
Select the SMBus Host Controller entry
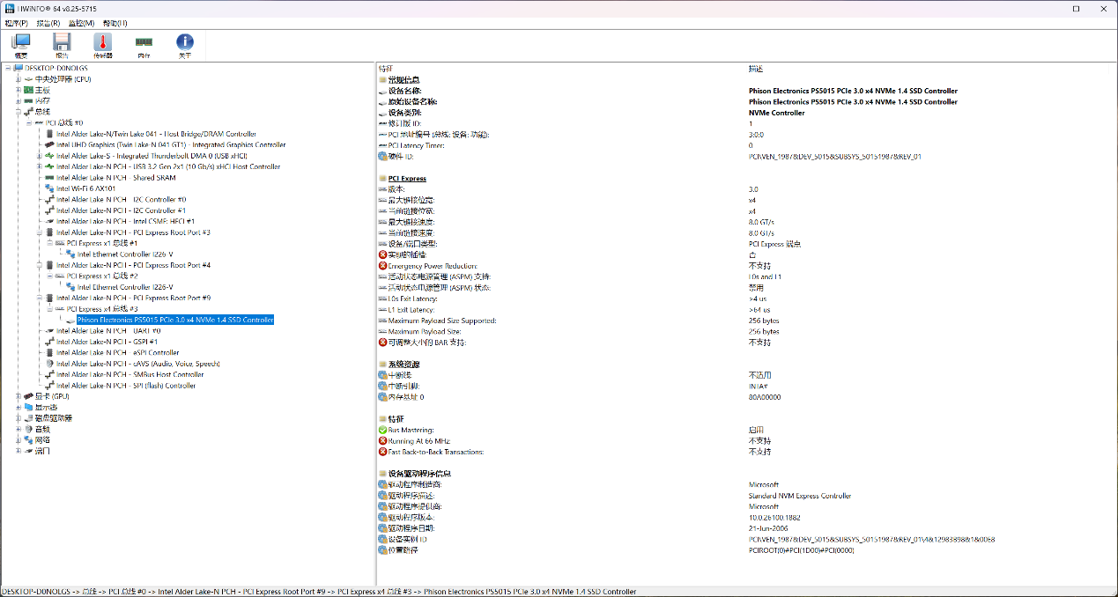pyautogui.click(x=130, y=375)
